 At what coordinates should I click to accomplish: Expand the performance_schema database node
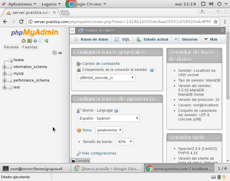coord(4,80)
